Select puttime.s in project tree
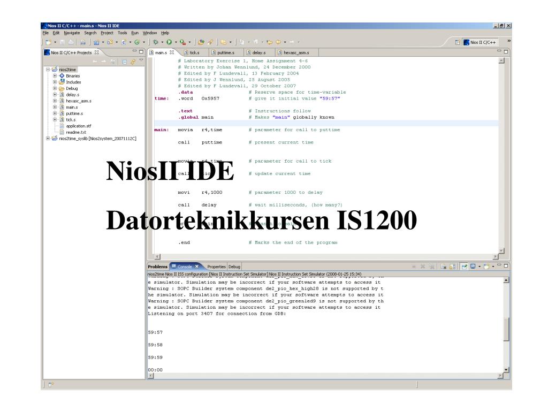This screenshot has height=411, width=548. pyautogui.click(x=74, y=113)
